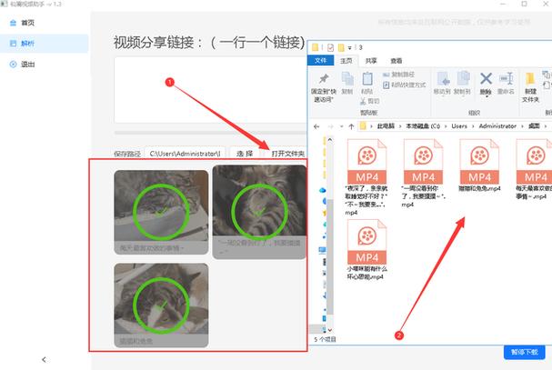Image resolution: width=552 pixels, height=370 pixels.
Task: Click the download progress bar below the link box
Action: 210,133
